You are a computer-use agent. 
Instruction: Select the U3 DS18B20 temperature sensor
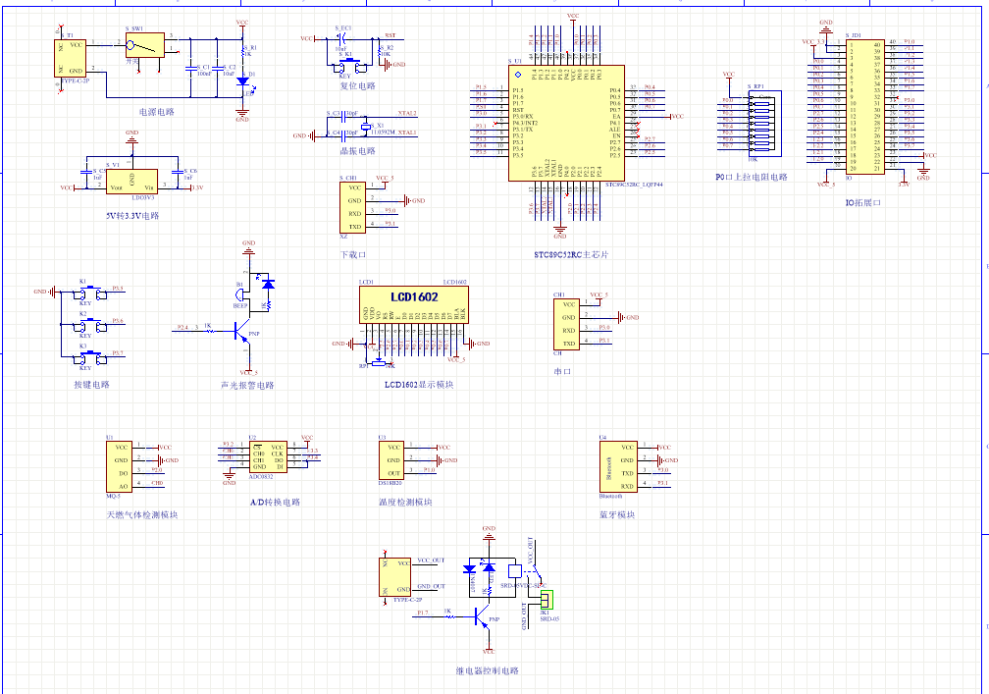pyautogui.click(x=391, y=460)
